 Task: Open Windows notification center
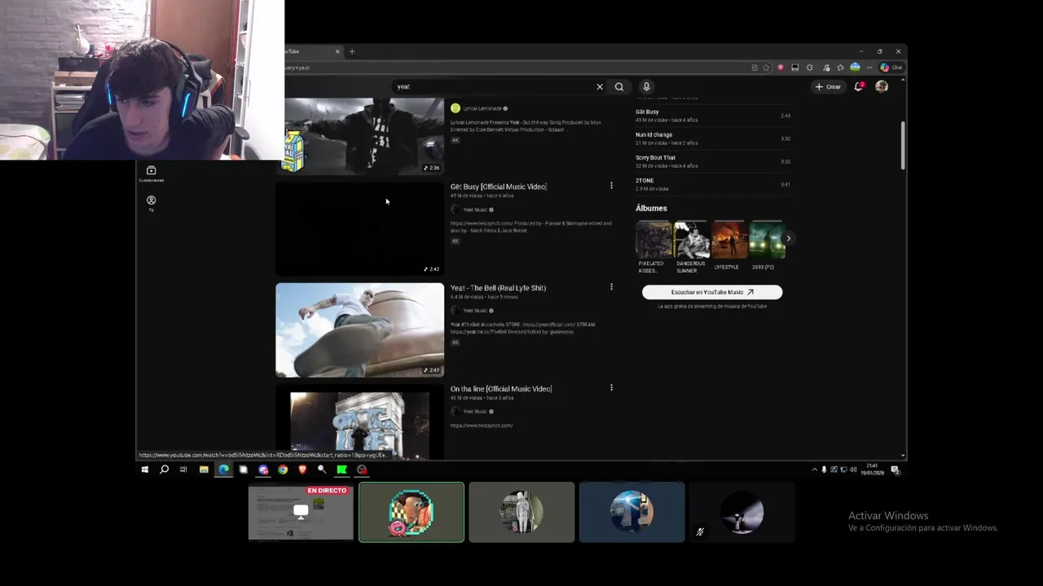coord(896,470)
